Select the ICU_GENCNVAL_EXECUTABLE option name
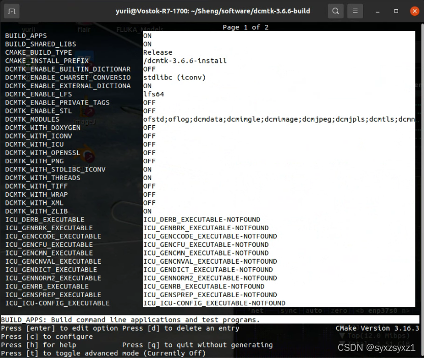The height and width of the screenshot is (358, 424). click(53, 262)
